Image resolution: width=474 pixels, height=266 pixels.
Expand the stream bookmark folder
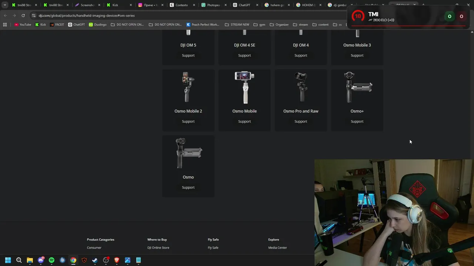300,25
